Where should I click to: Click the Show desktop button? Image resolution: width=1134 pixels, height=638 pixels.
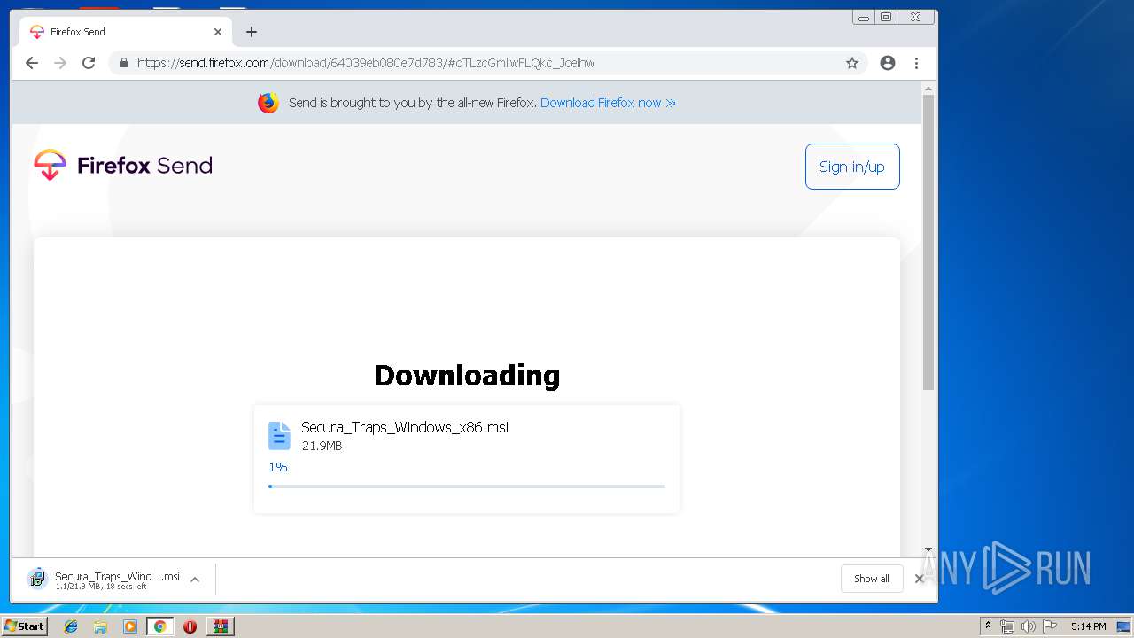1124,626
